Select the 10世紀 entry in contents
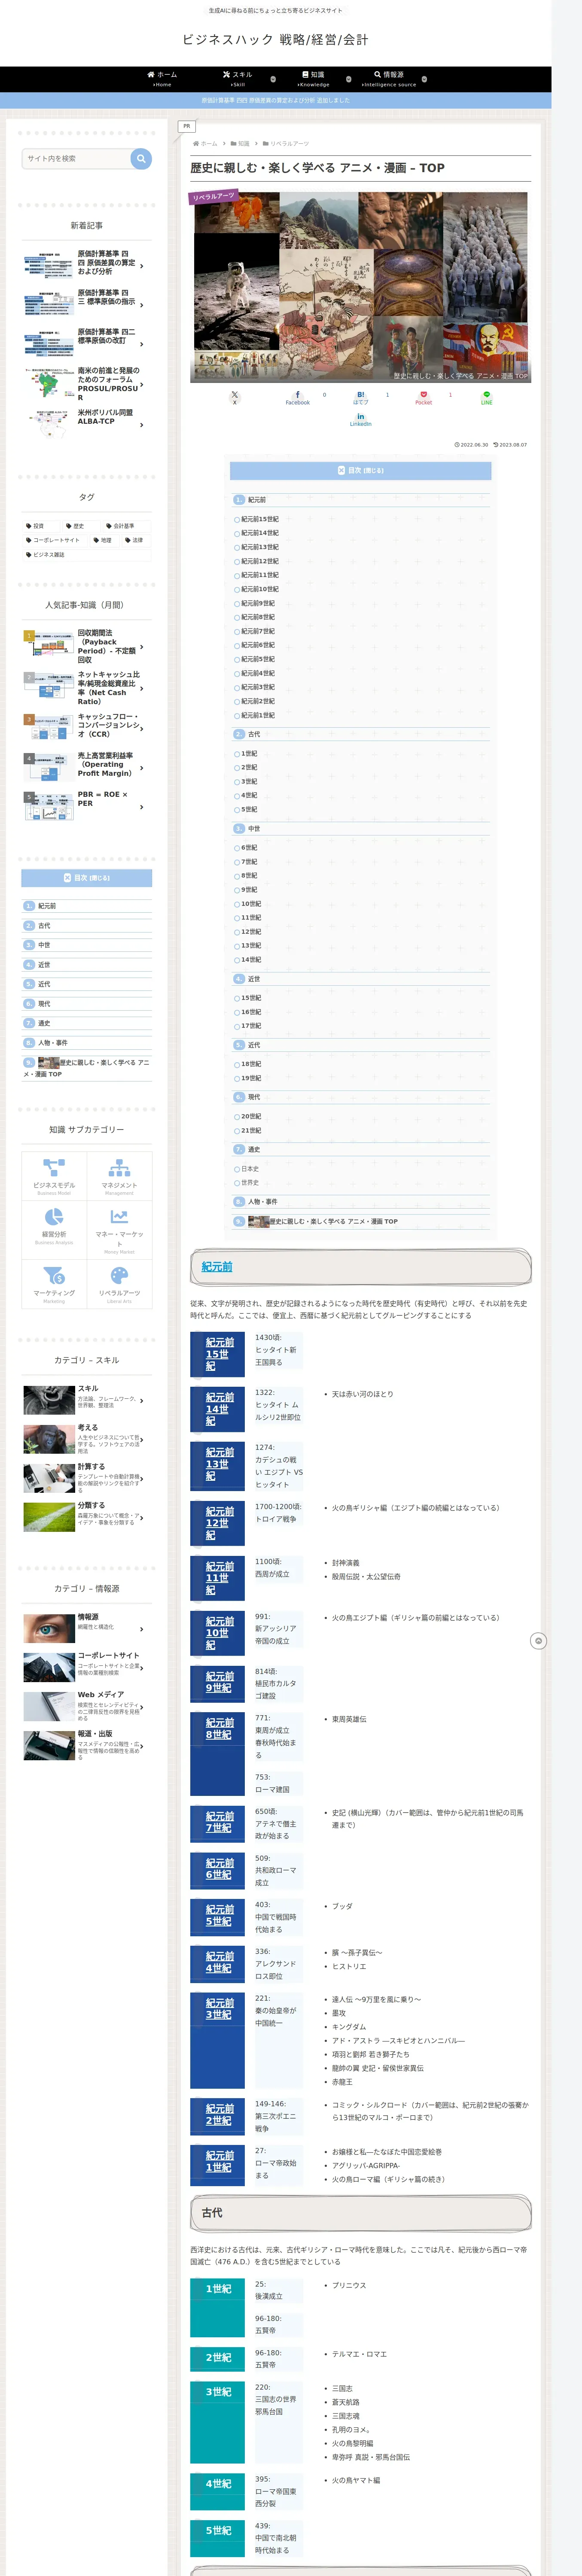The height and width of the screenshot is (2576, 582). click(251, 904)
